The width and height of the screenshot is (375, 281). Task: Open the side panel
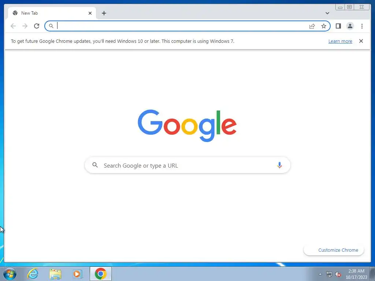tap(338, 26)
